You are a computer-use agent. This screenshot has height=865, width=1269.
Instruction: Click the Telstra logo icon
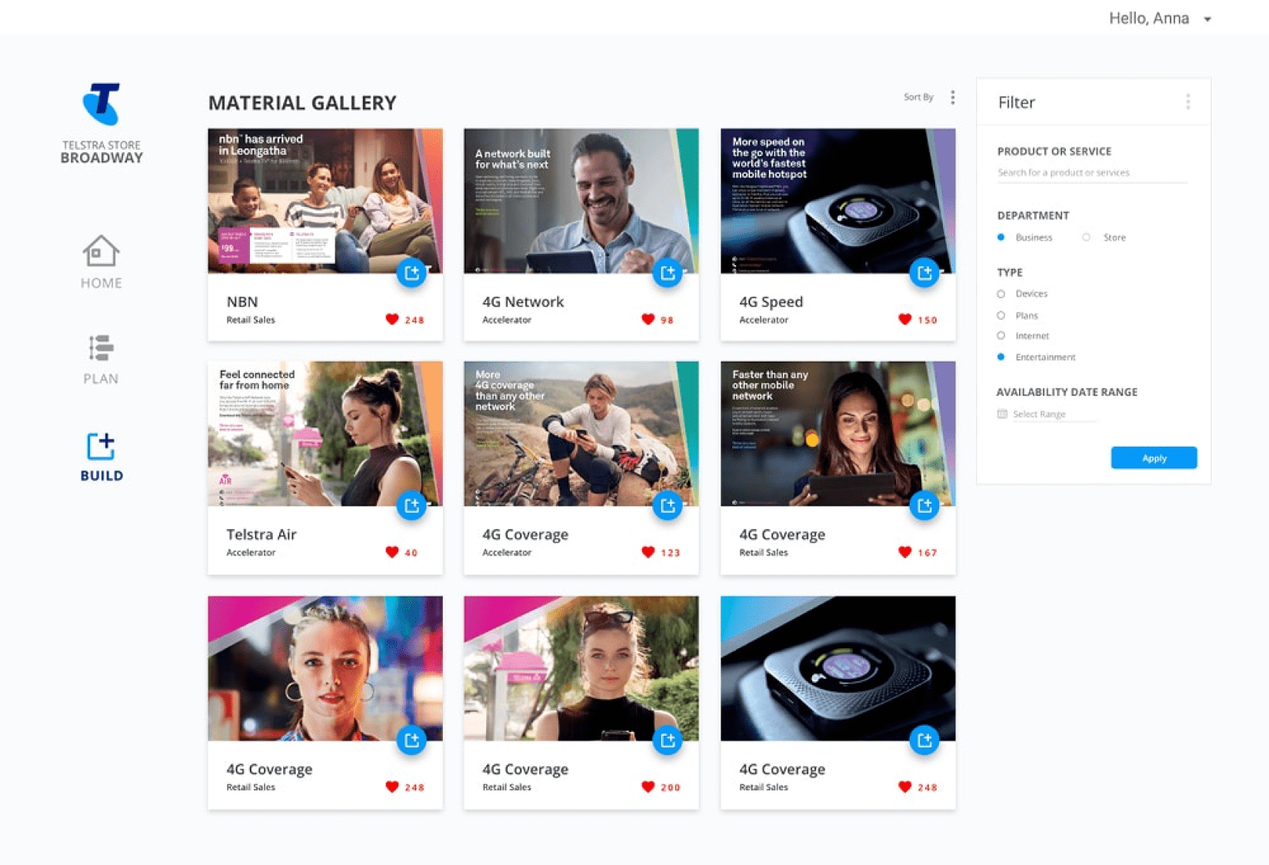coord(102,104)
